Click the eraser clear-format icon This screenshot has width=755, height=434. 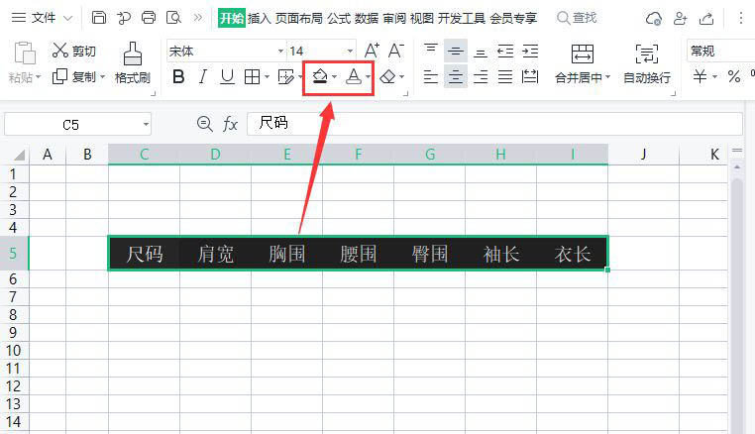pyautogui.click(x=388, y=76)
